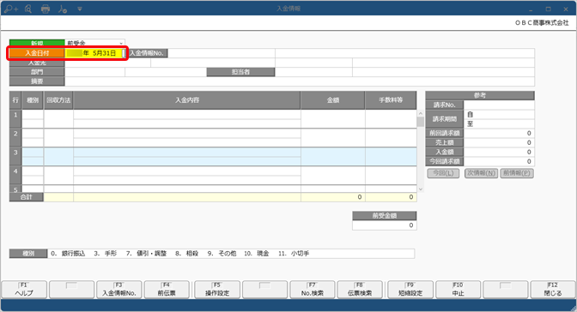Click the '0. 銀行振込' type hint text
This screenshot has height=312, width=577.
(68, 254)
